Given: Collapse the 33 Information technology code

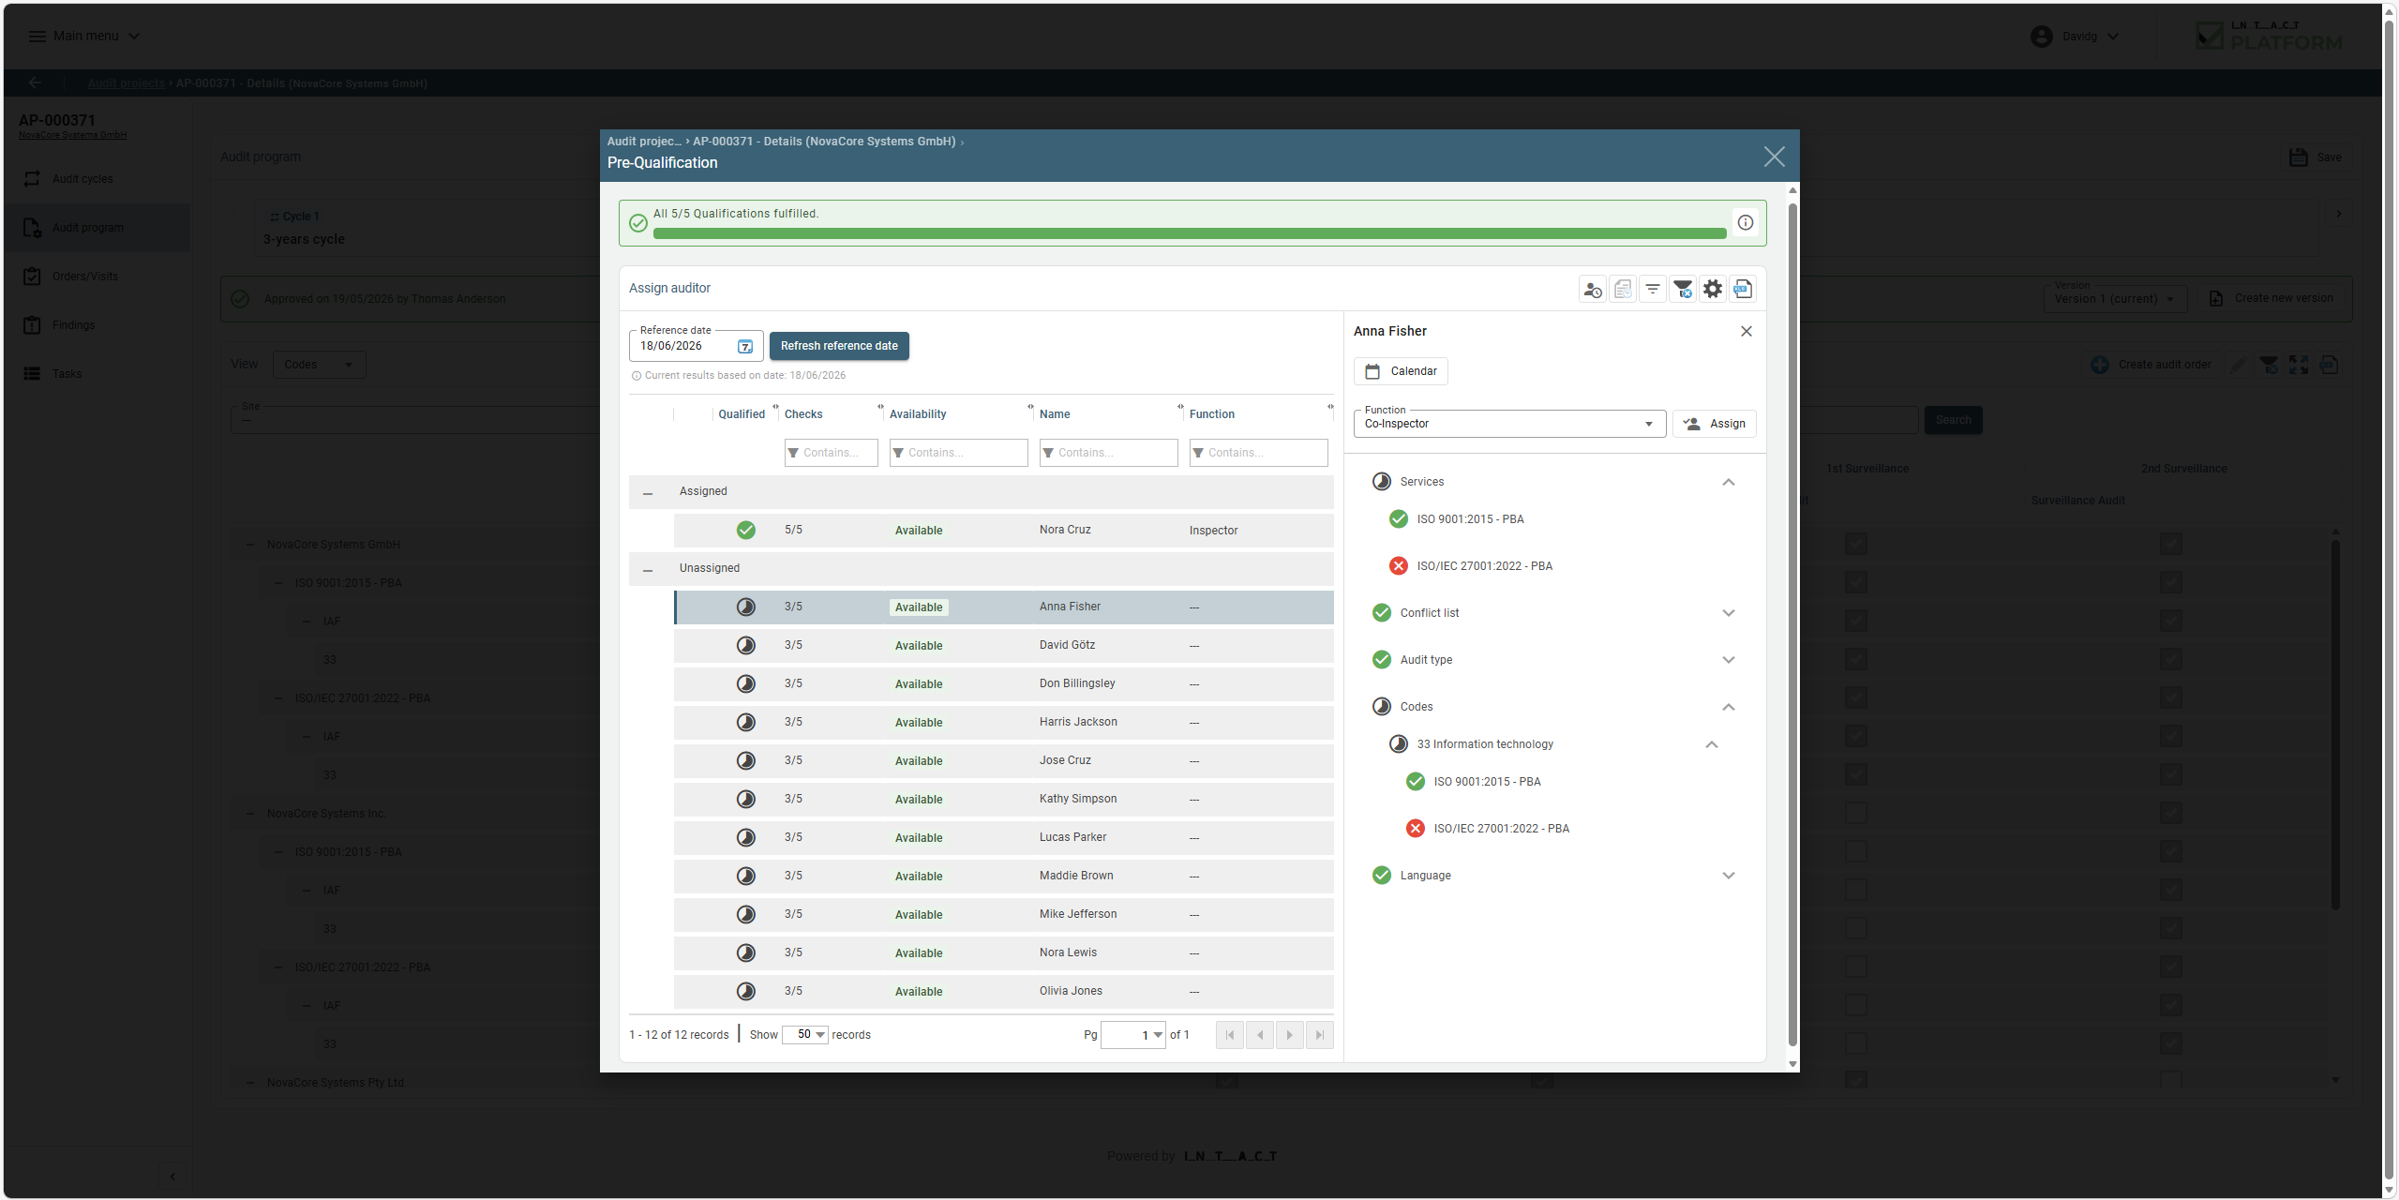Looking at the screenshot, I should 1712,744.
